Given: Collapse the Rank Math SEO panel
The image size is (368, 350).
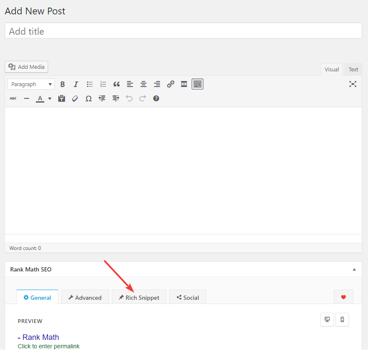Looking at the screenshot, I should point(354,269).
